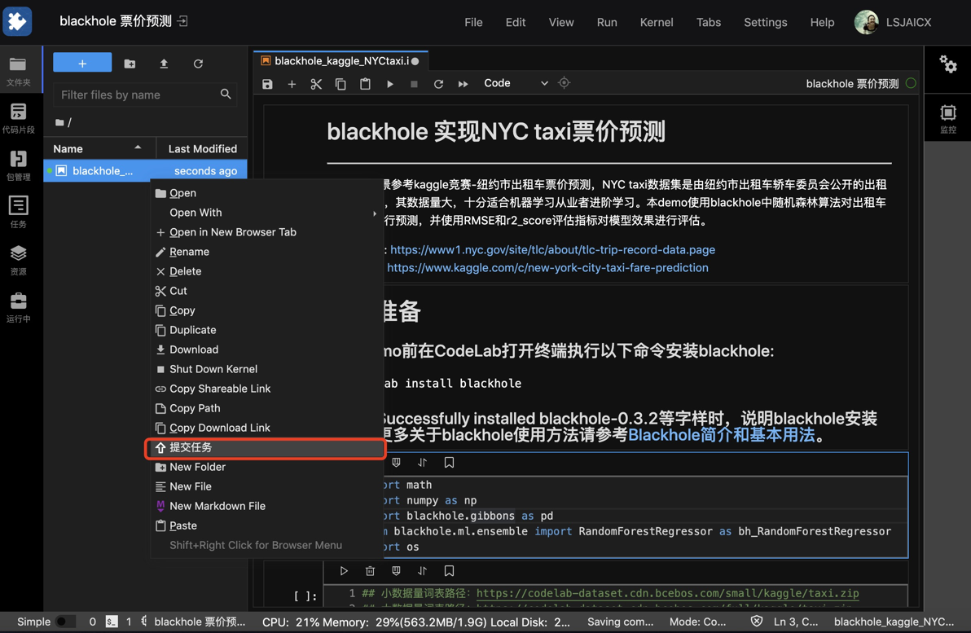Viewport: 971px width, 633px height.
Task: Open the codelab-dataset small kaggle taxi.zip link
Action: (668, 593)
